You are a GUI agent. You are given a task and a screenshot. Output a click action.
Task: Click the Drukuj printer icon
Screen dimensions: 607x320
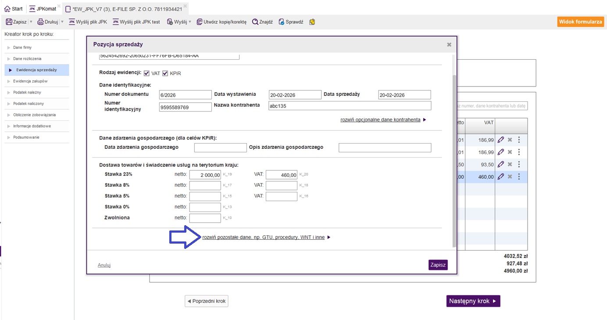[x=40, y=22]
